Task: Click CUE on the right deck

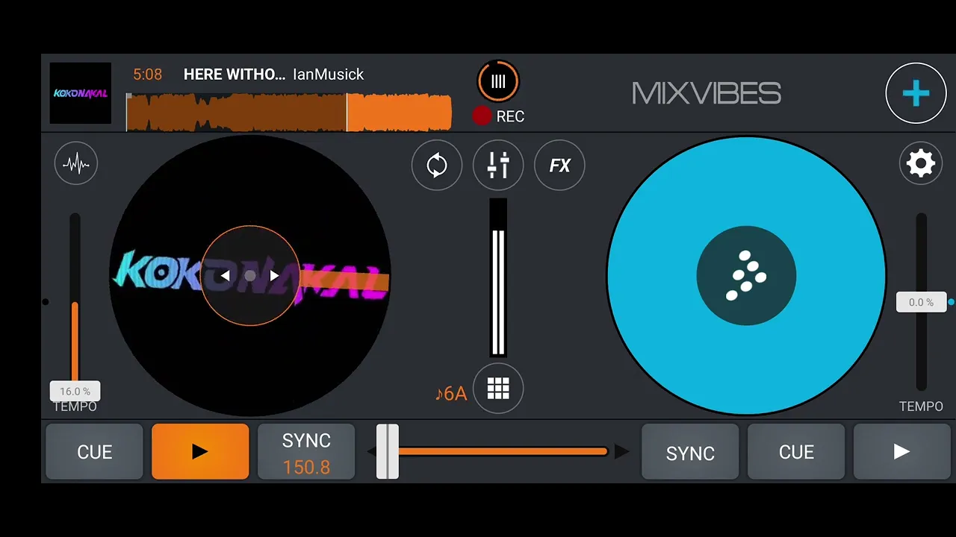Action: click(796, 451)
